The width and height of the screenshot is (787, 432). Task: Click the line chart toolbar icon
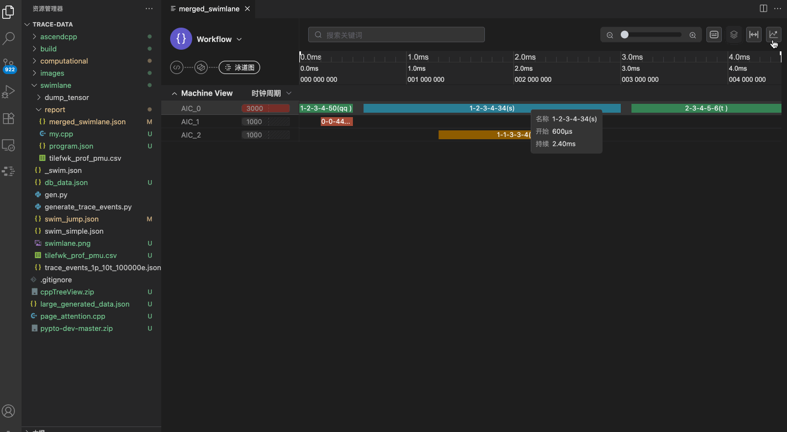773,34
